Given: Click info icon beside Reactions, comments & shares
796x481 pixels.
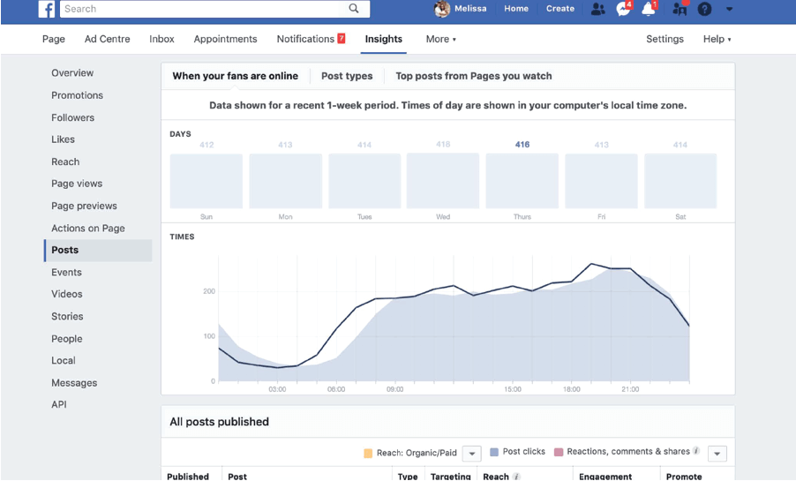Looking at the screenshot, I should tap(696, 451).
